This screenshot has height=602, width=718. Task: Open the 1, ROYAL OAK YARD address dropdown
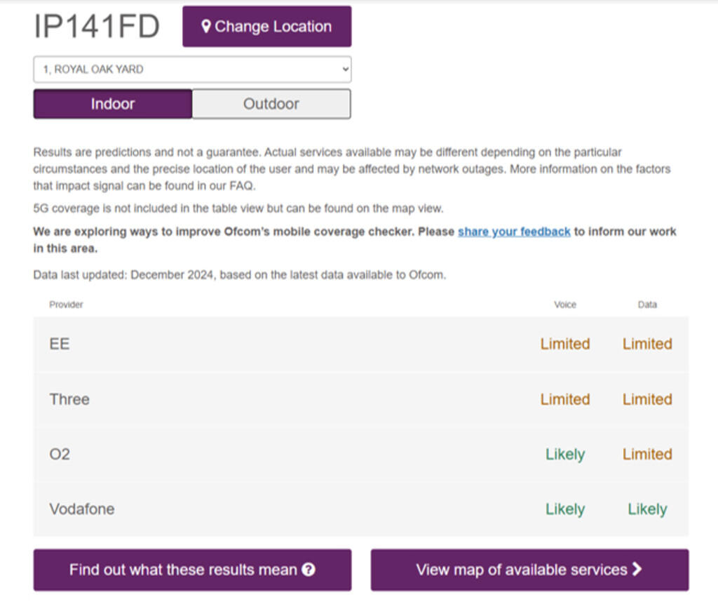pyautogui.click(x=192, y=69)
